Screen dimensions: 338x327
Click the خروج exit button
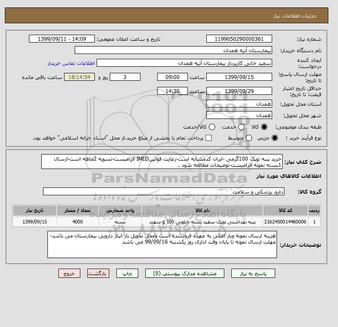point(69,273)
